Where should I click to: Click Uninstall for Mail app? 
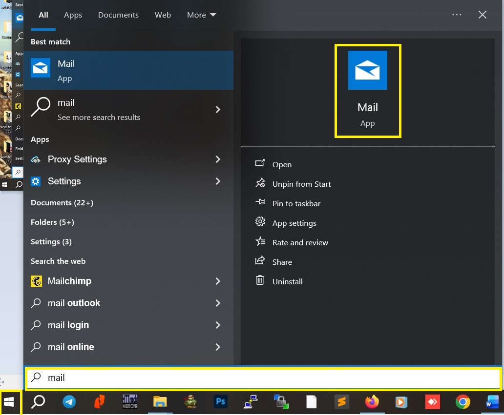coord(287,281)
